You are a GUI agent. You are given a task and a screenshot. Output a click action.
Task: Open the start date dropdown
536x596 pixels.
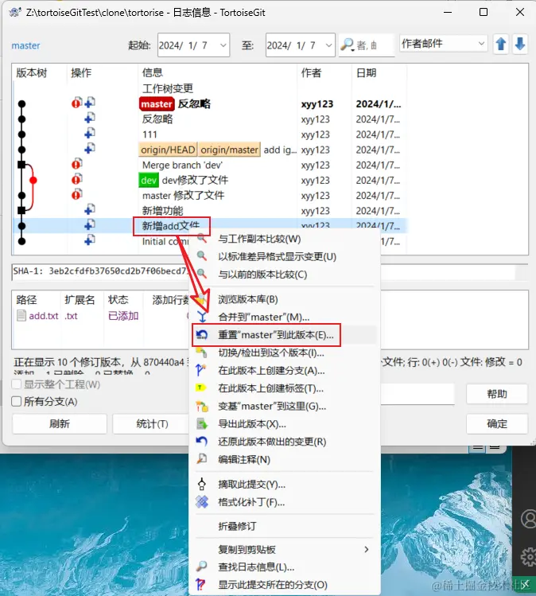223,45
